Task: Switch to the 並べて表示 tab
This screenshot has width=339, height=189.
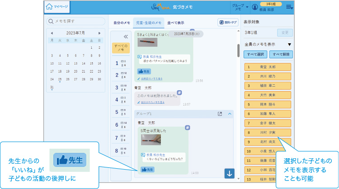Action: point(175,22)
